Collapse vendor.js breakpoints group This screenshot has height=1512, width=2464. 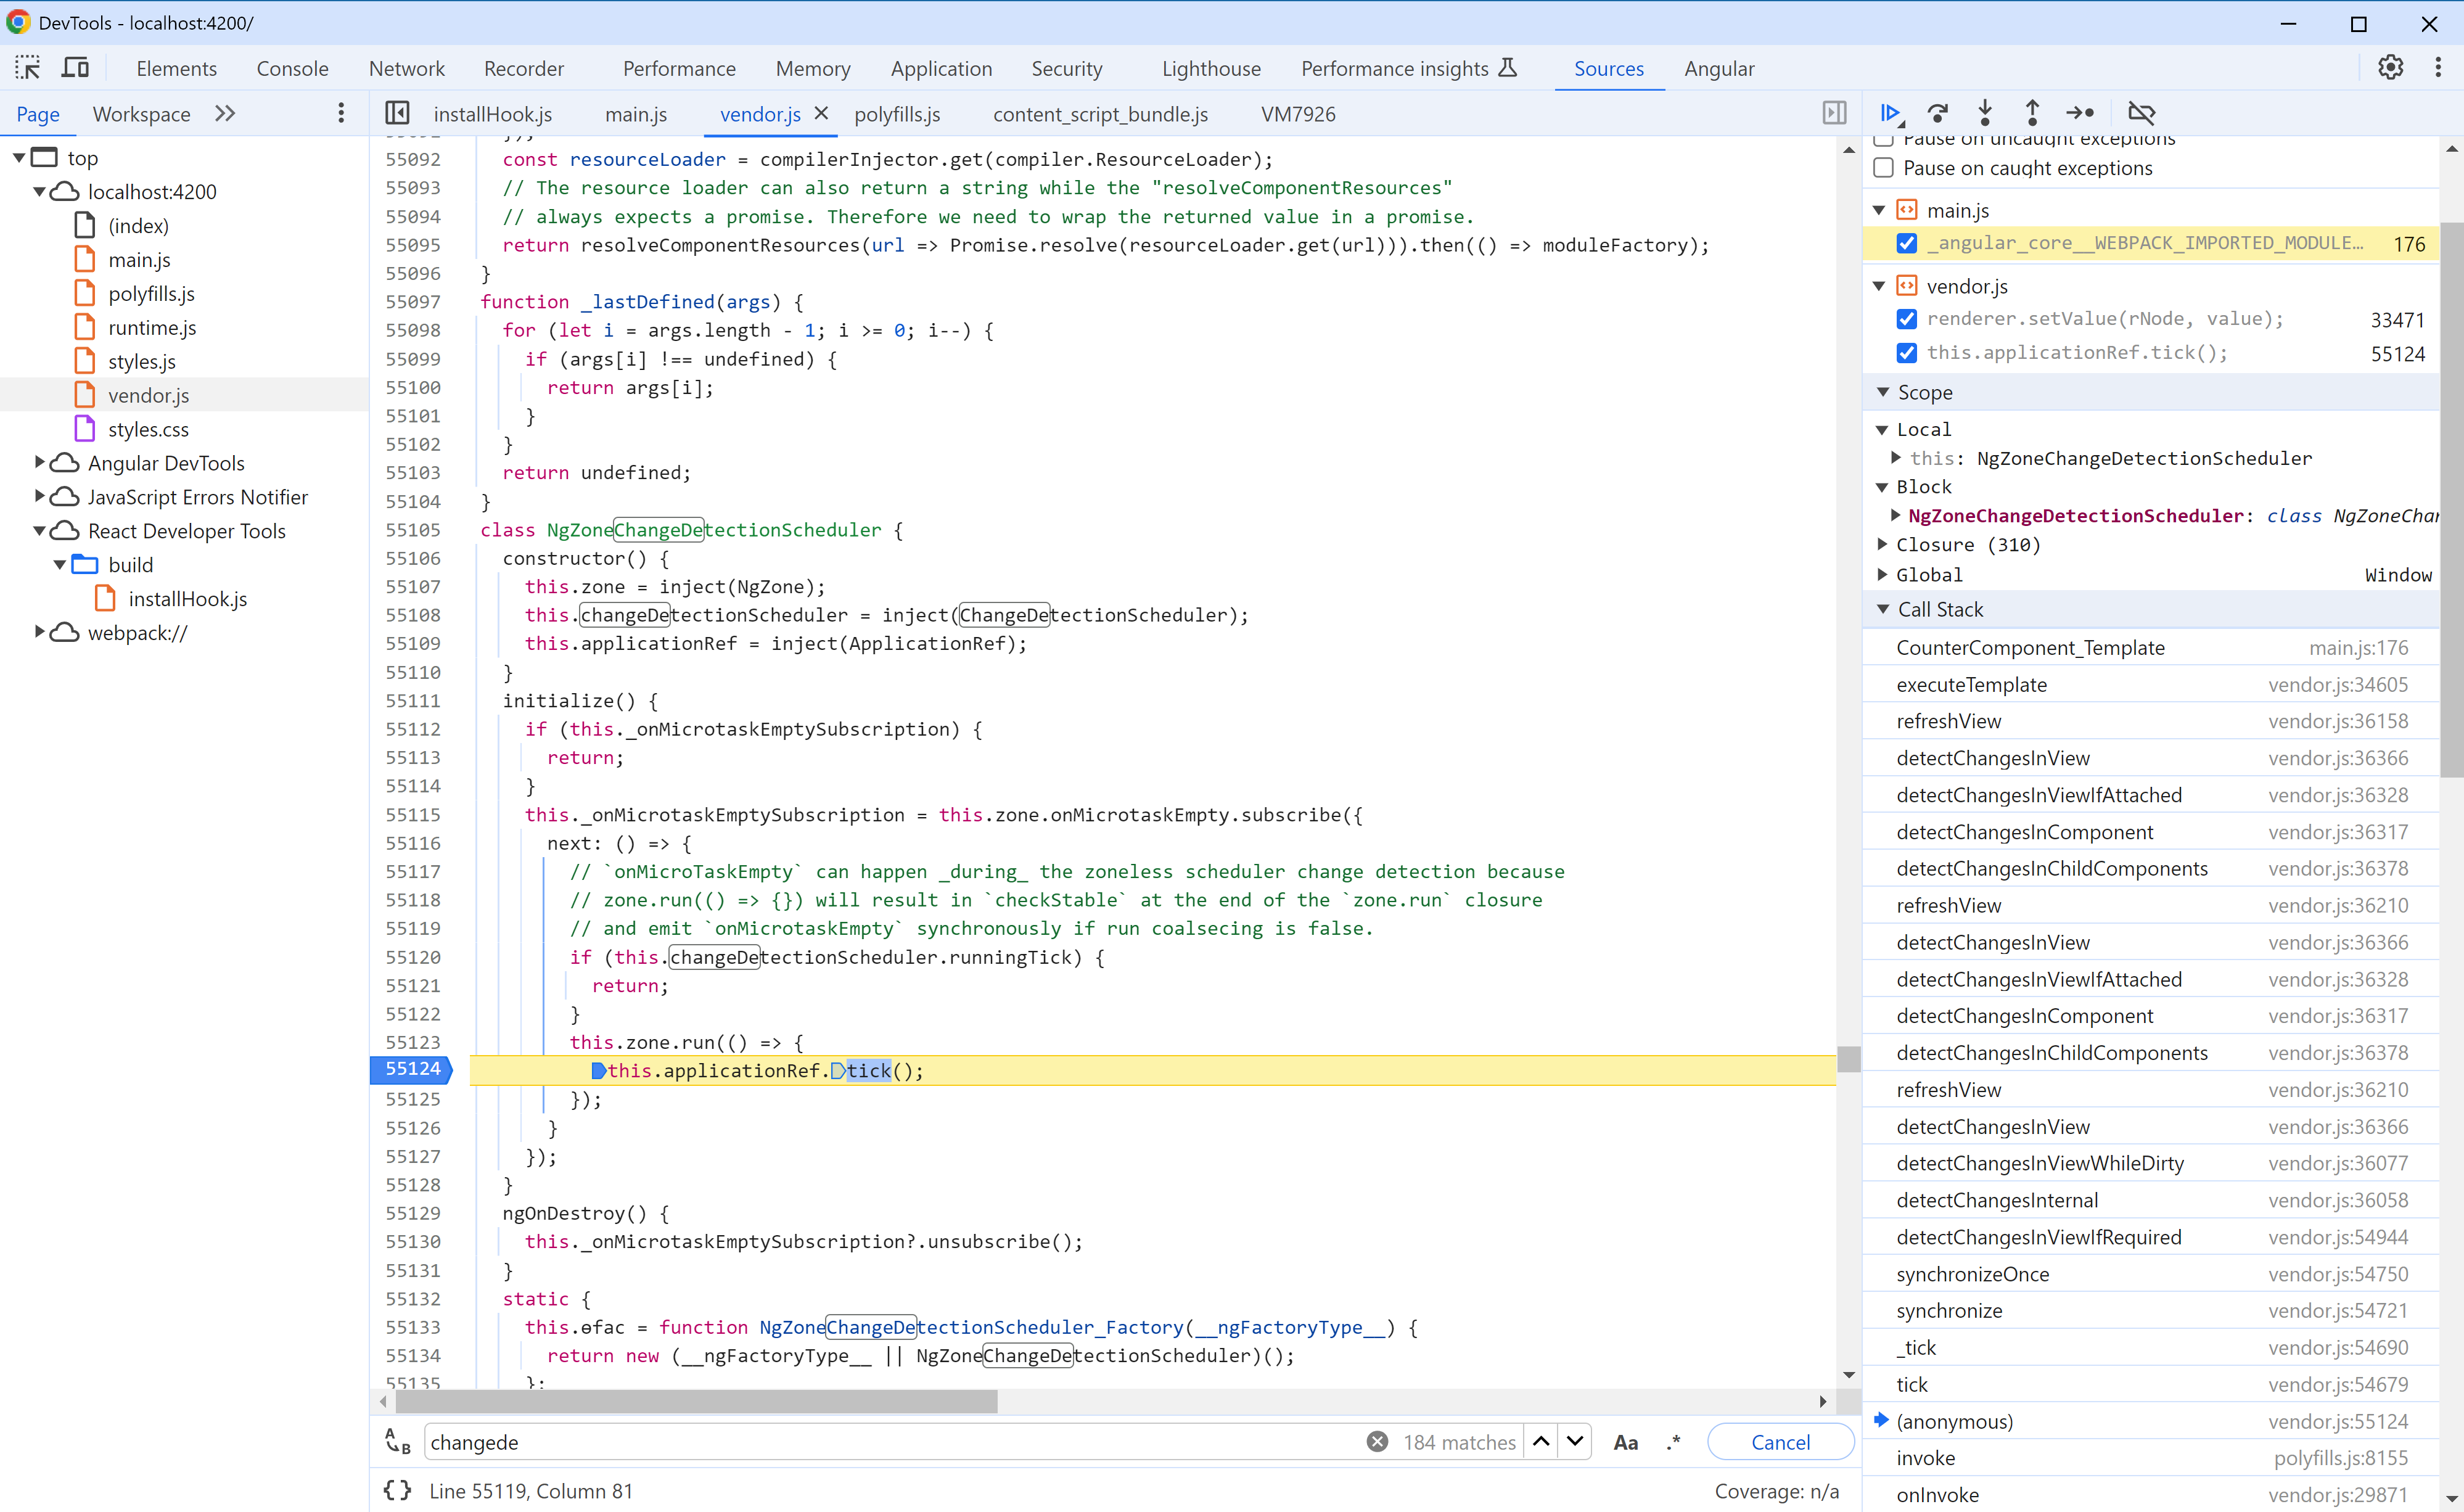(1879, 286)
